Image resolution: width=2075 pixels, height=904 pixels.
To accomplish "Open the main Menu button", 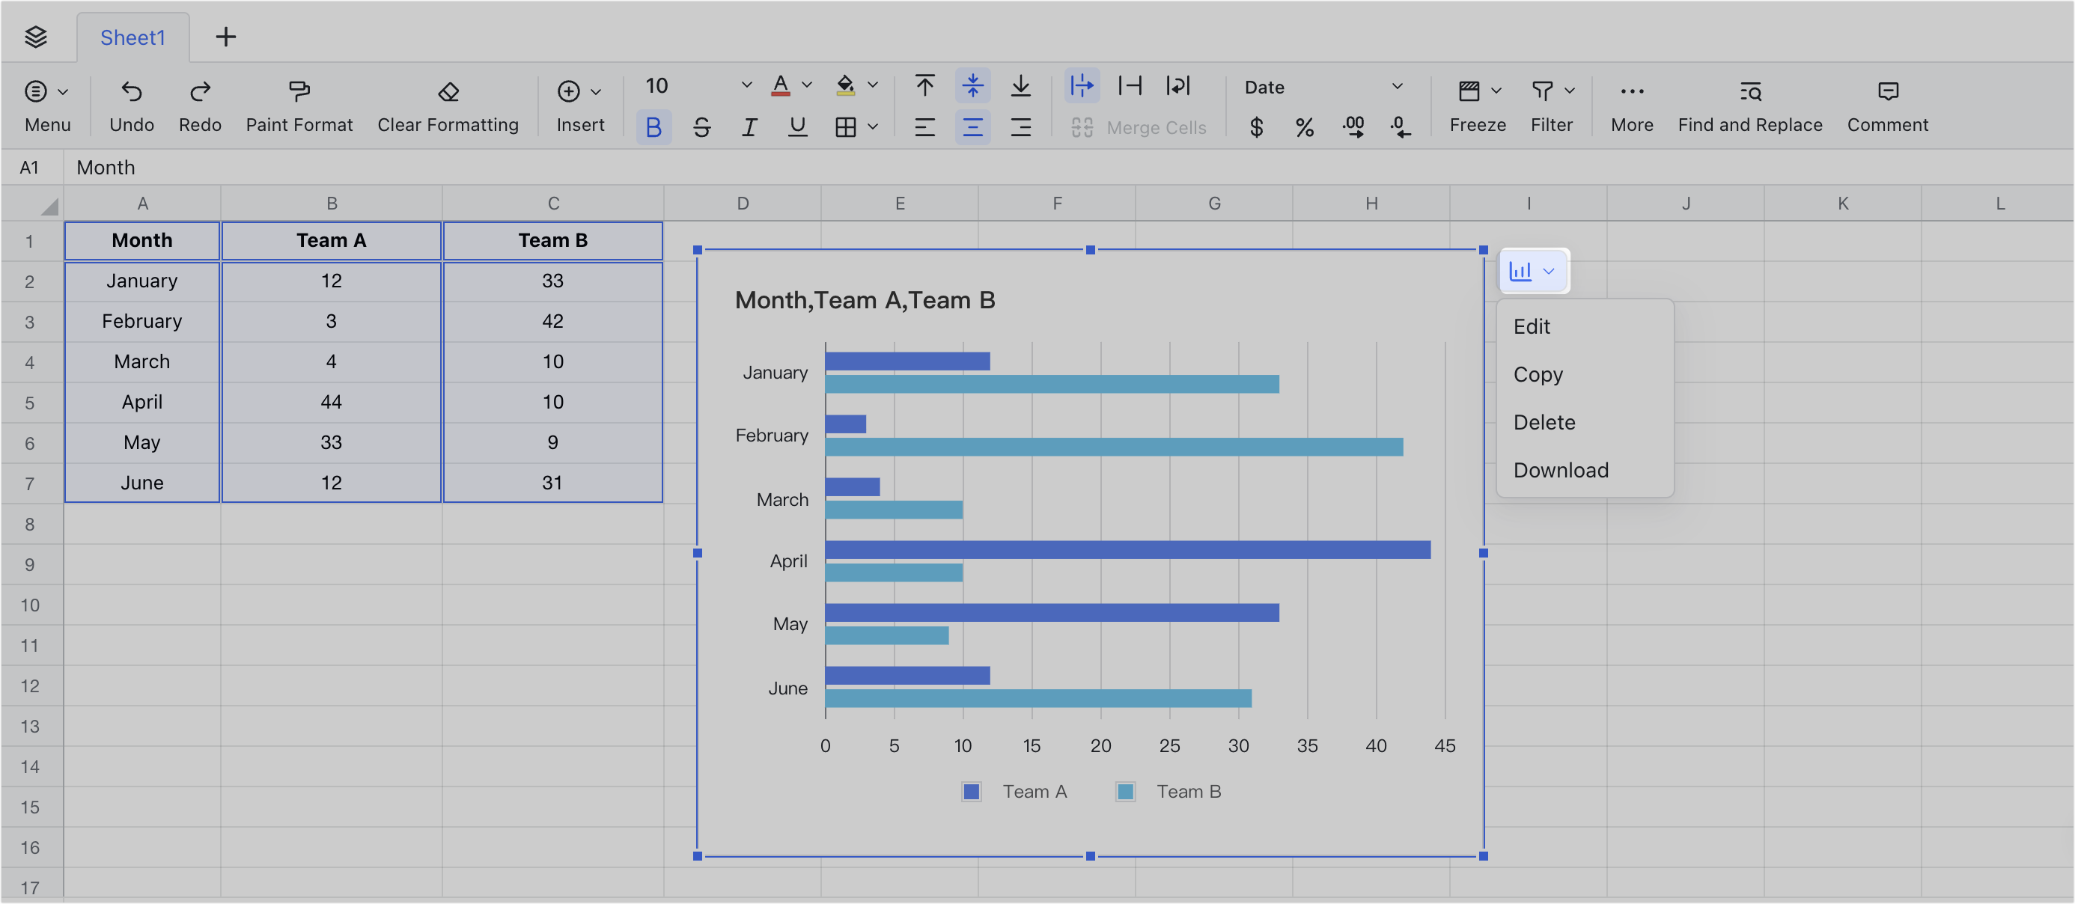I will [x=46, y=106].
